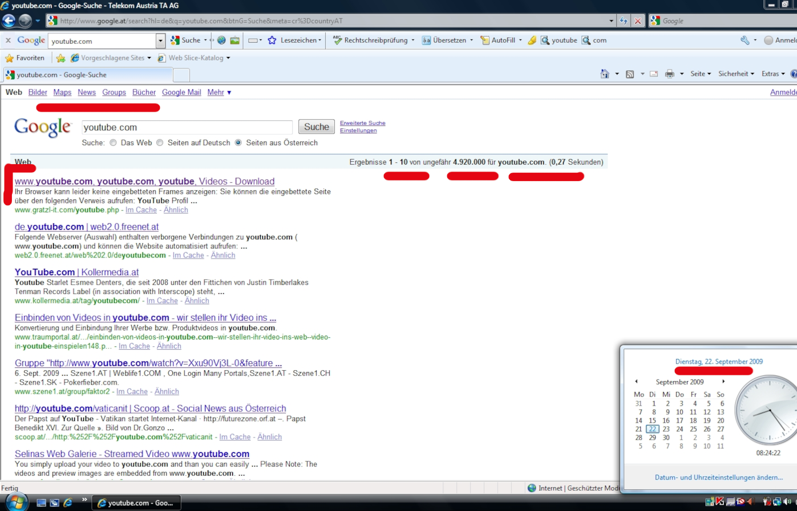The width and height of the screenshot is (797, 511).
Task: Open the Google Toolbar search box dropdown
Action: pyautogui.click(x=160, y=41)
